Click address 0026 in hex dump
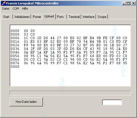The width and height of the screenshot is (137, 118). 15,45
